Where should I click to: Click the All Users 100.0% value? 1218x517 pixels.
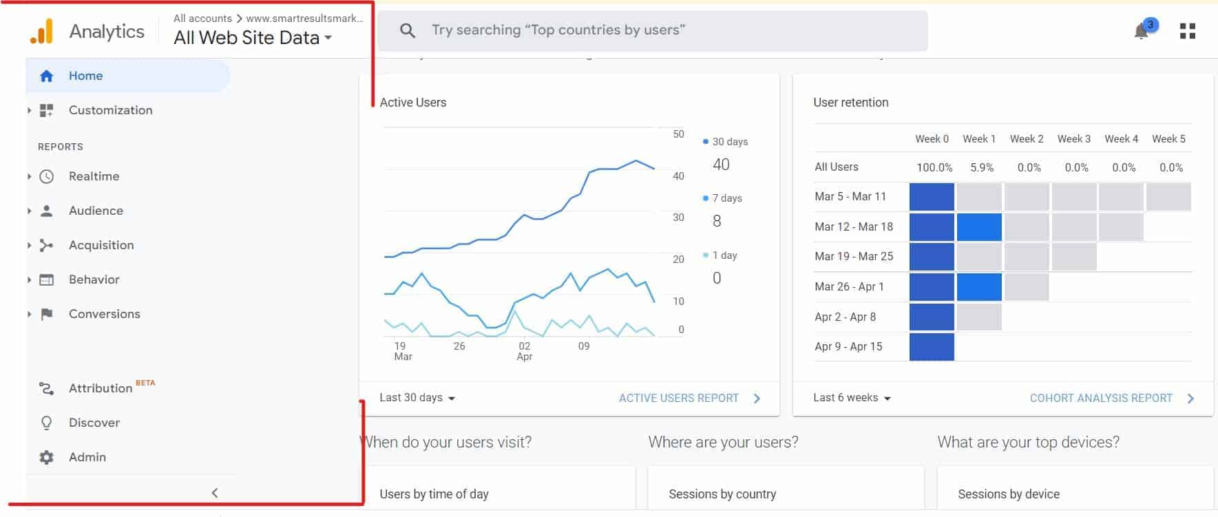[934, 167]
